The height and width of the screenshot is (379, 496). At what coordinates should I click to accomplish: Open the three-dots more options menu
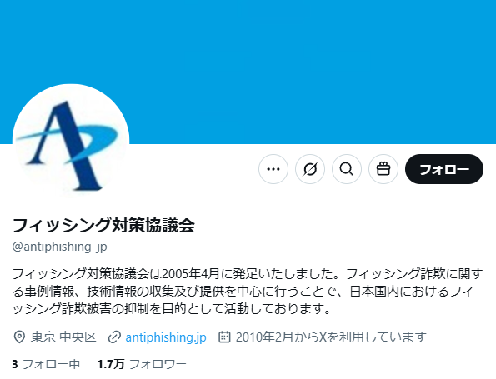[273, 169]
